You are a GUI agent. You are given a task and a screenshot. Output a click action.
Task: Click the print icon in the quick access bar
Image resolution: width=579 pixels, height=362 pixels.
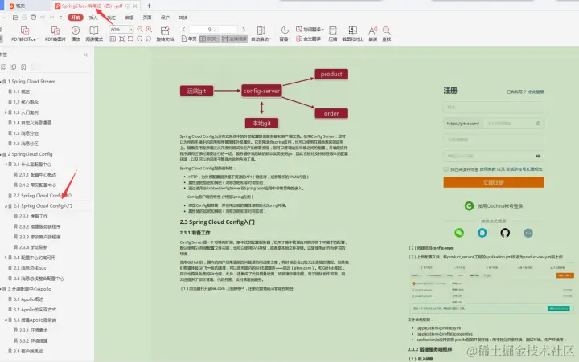34,18
